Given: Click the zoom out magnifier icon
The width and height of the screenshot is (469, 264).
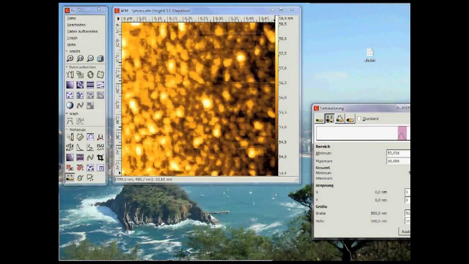Looking at the screenshot, I should click(x=90, y=59).
